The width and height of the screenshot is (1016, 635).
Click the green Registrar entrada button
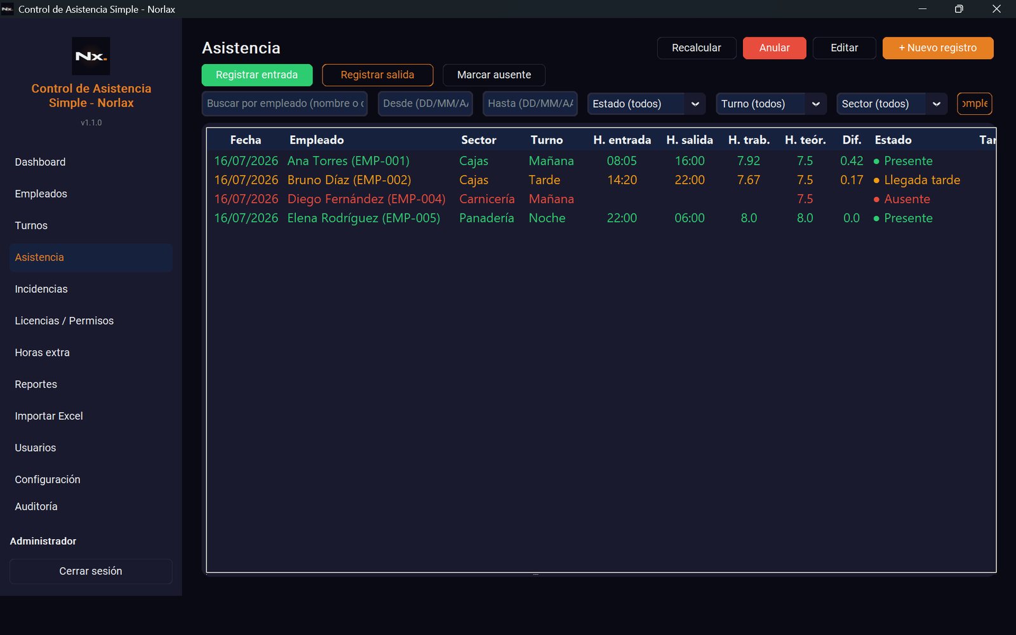[x=257, y=75]
